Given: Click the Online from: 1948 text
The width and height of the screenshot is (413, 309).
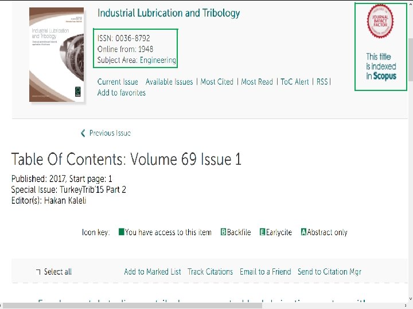Looking at the screenshot, I should 126,49.
